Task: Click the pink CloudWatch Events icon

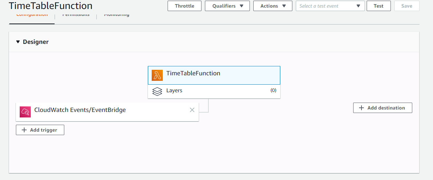Action: pyautogui.click(x=25, y=112)
